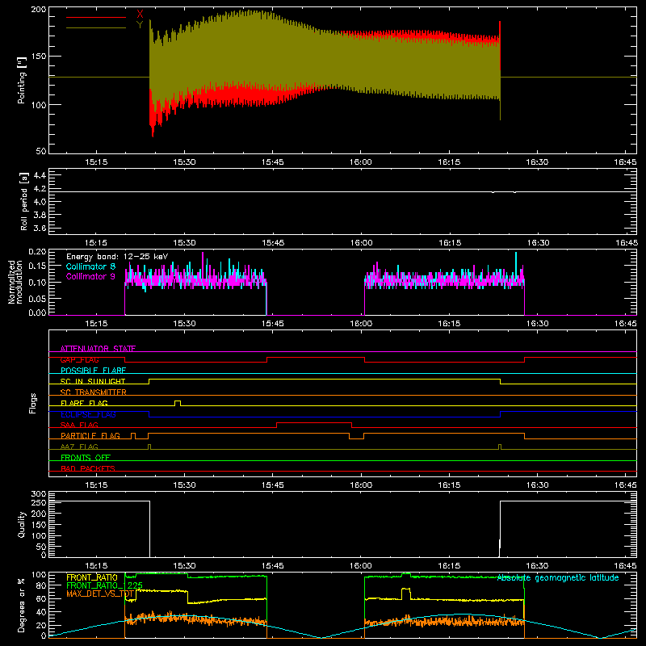Click the first PARTICLE_FLAG pulse near 15:21
646x646 pixels.
point(133,435)
